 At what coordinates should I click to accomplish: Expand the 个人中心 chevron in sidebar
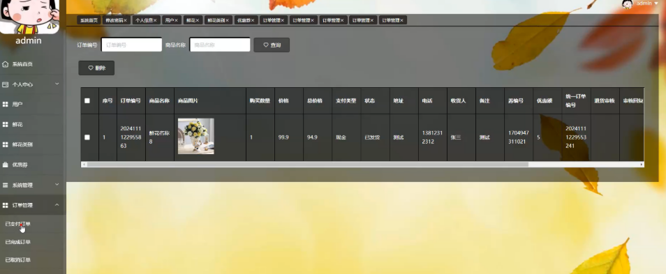click(x=57, y=84)
